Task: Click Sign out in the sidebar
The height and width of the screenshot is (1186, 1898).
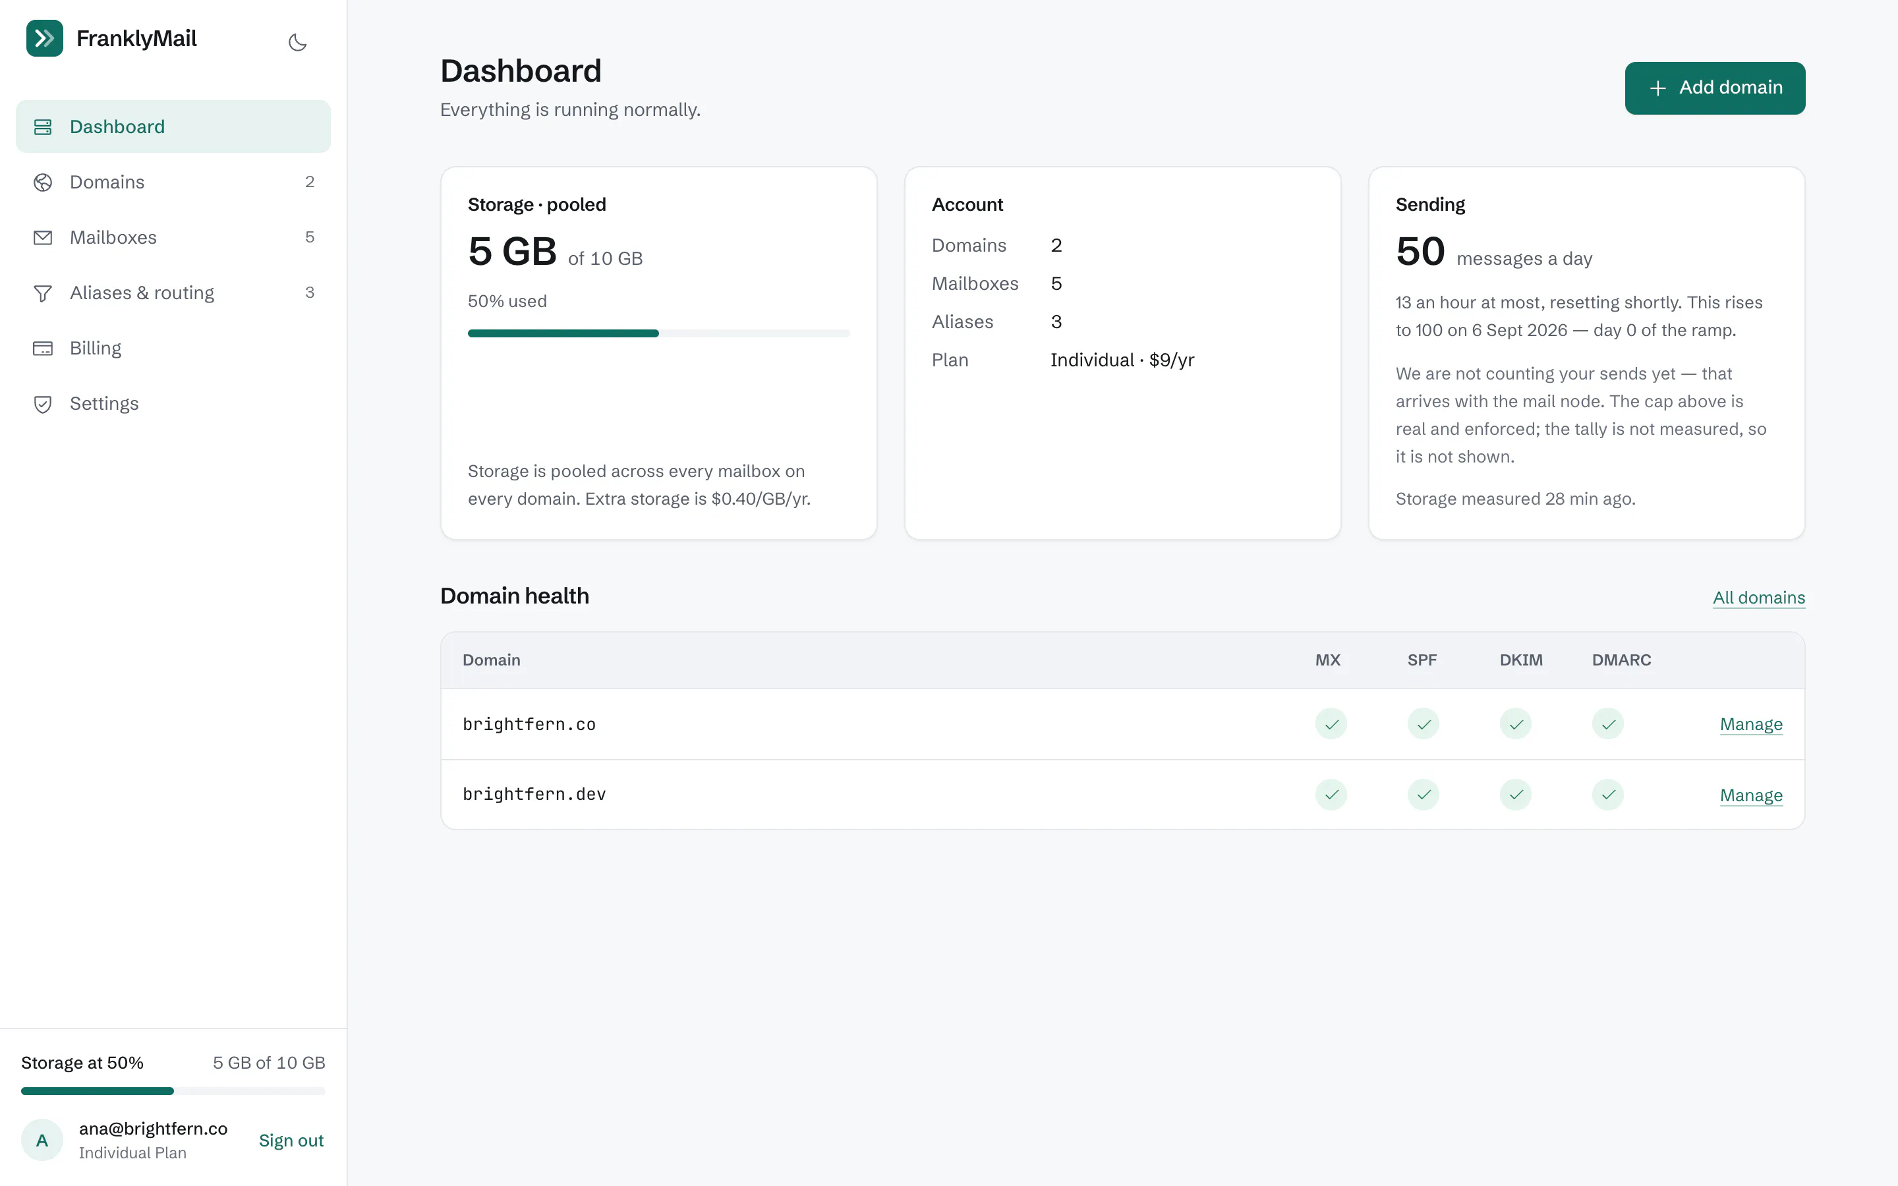Action: click(x=291, y=1141)
